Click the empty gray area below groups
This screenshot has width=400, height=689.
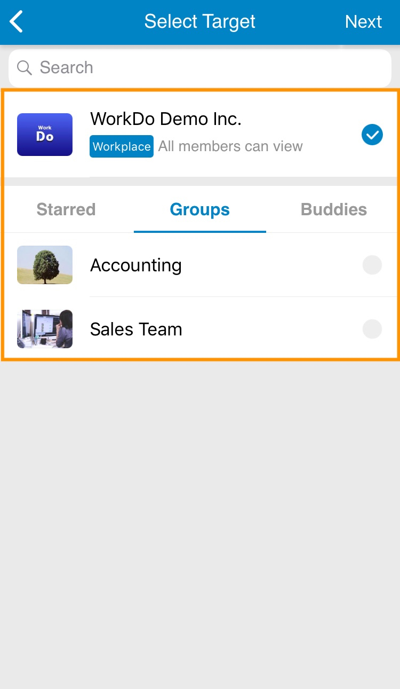pos(200,523)
